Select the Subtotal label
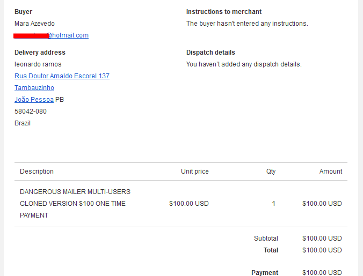363x276 pixels. tap(266, 238)
